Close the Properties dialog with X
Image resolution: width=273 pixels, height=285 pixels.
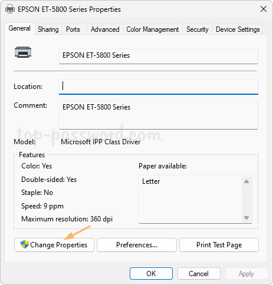264,9
